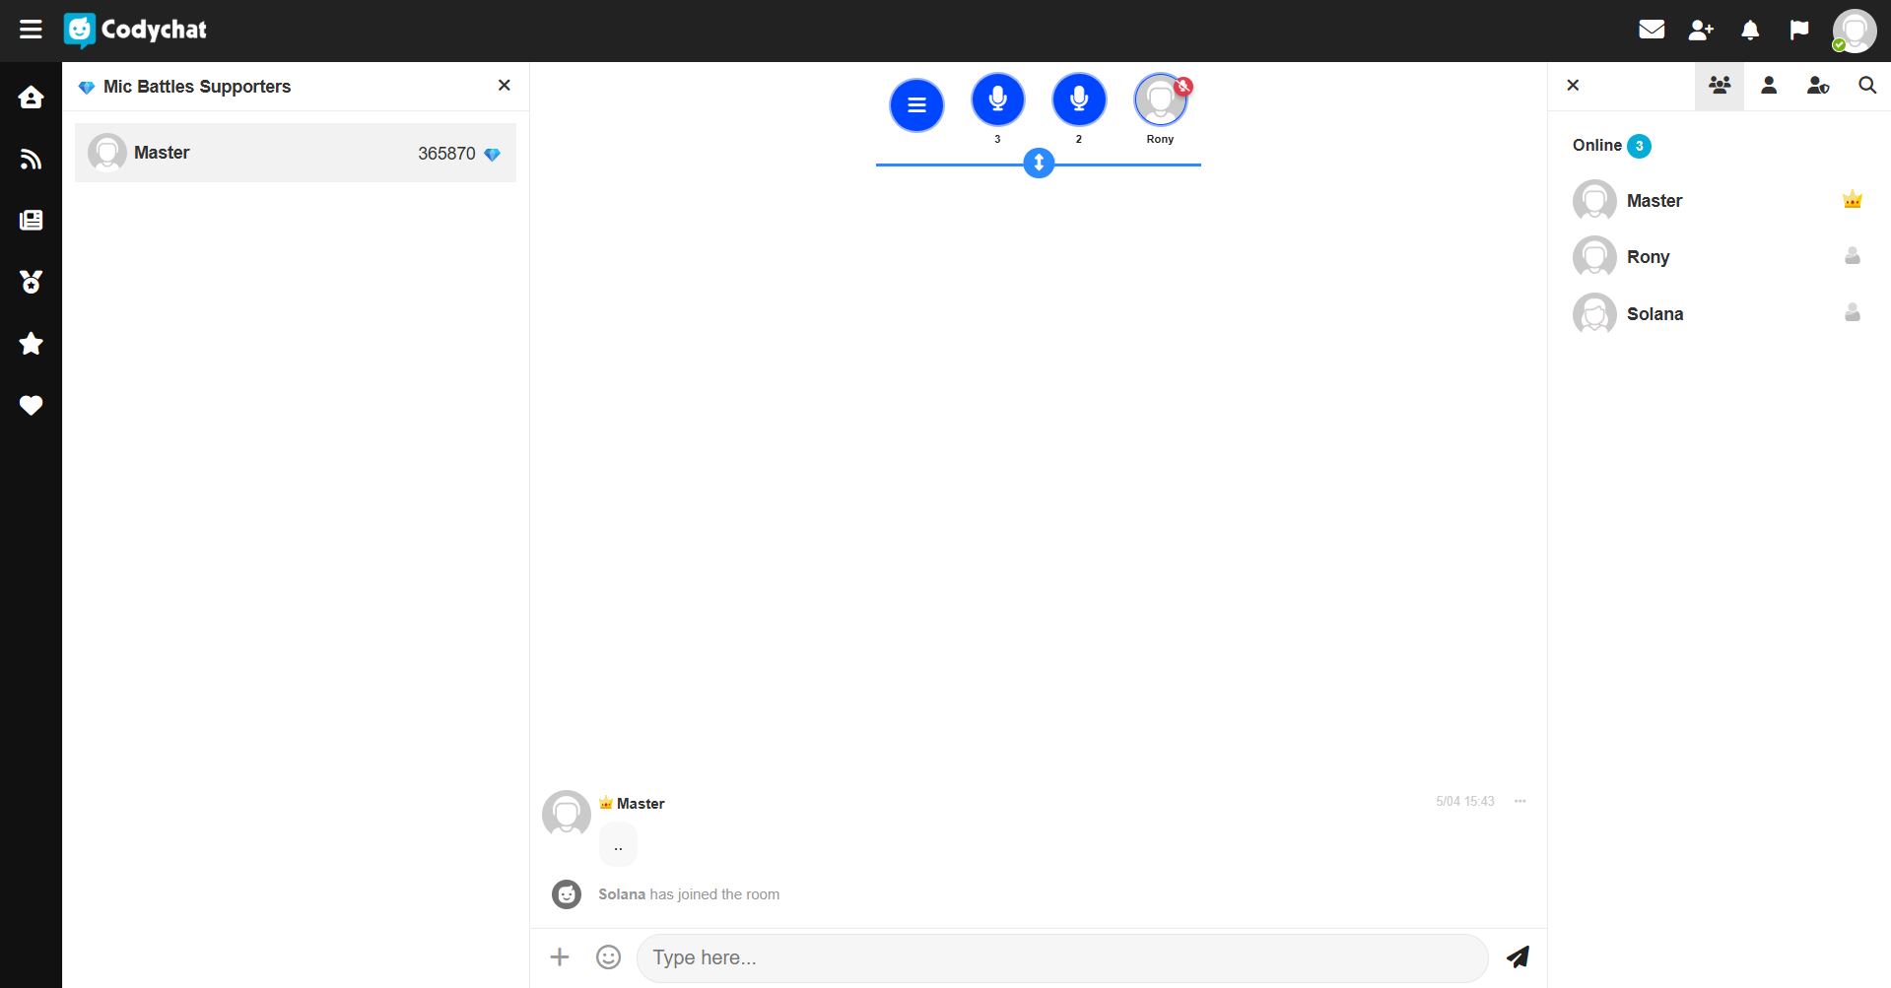Open the news icon in sidebar

31,220
